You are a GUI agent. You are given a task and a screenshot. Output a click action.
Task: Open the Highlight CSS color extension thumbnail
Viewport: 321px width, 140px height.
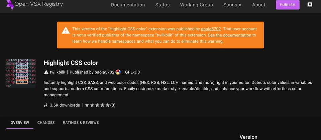(x=21, y=73)
